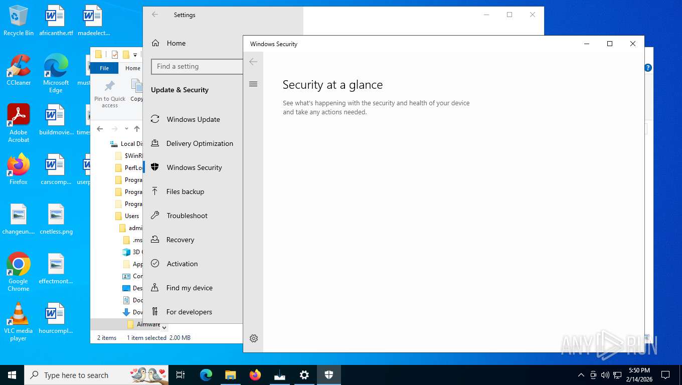Open Windows Security shield on taskbar
The height and width of the screenshot is (385, 682).
click(x=329, y=375)
